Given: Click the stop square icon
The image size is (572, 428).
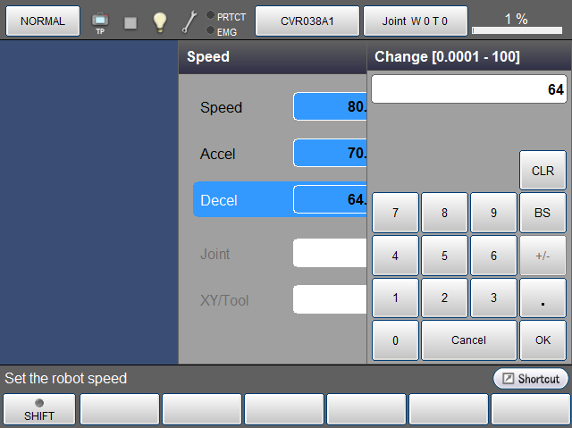Looking at the screenshot, I should [x=130, y=22].
